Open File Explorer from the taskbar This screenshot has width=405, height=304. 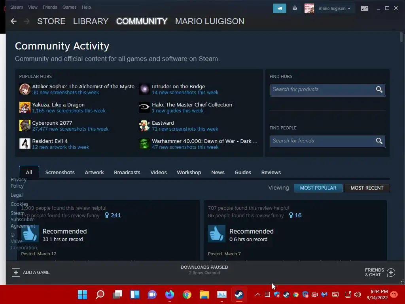coord(204,294)
